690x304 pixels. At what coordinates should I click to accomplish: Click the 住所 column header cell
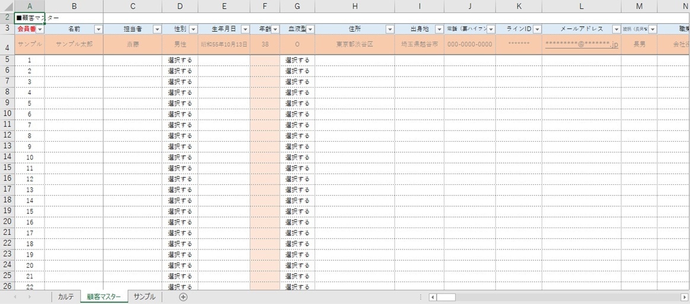[x=355, y=29]
